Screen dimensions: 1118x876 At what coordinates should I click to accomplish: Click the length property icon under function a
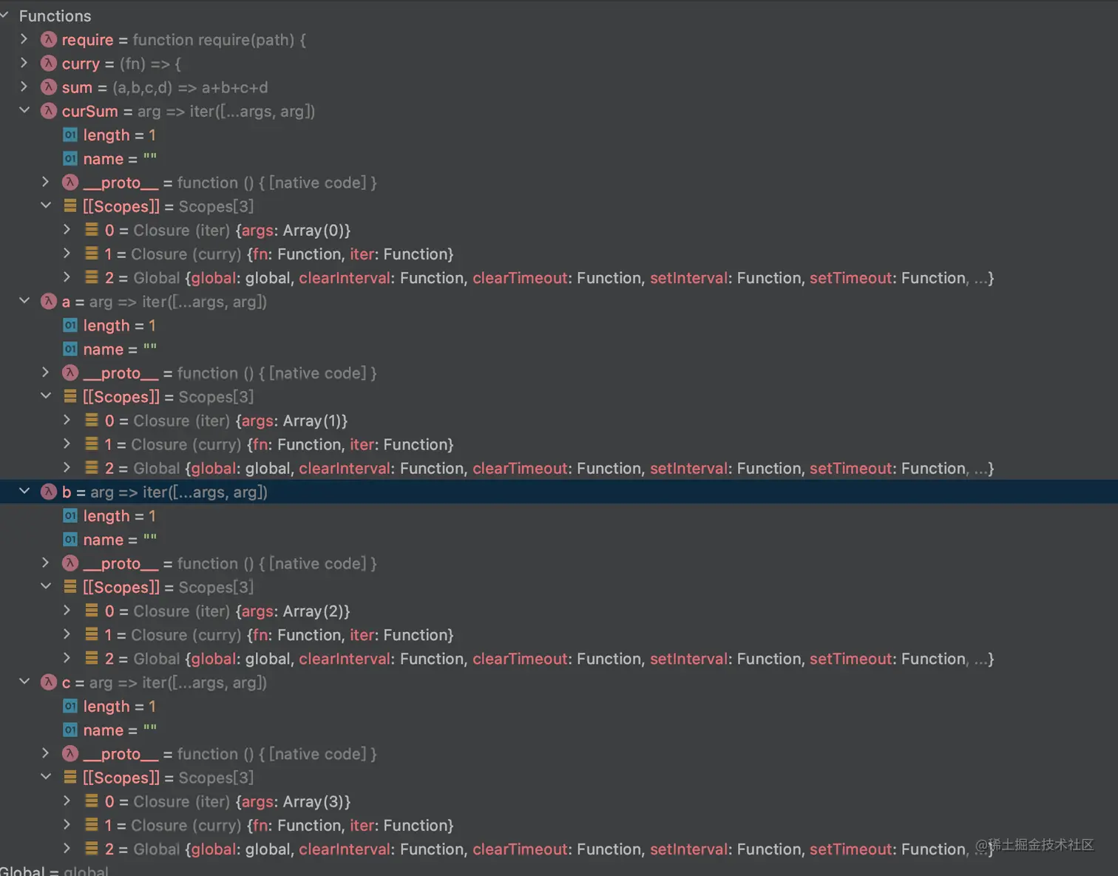coord(70,325)
